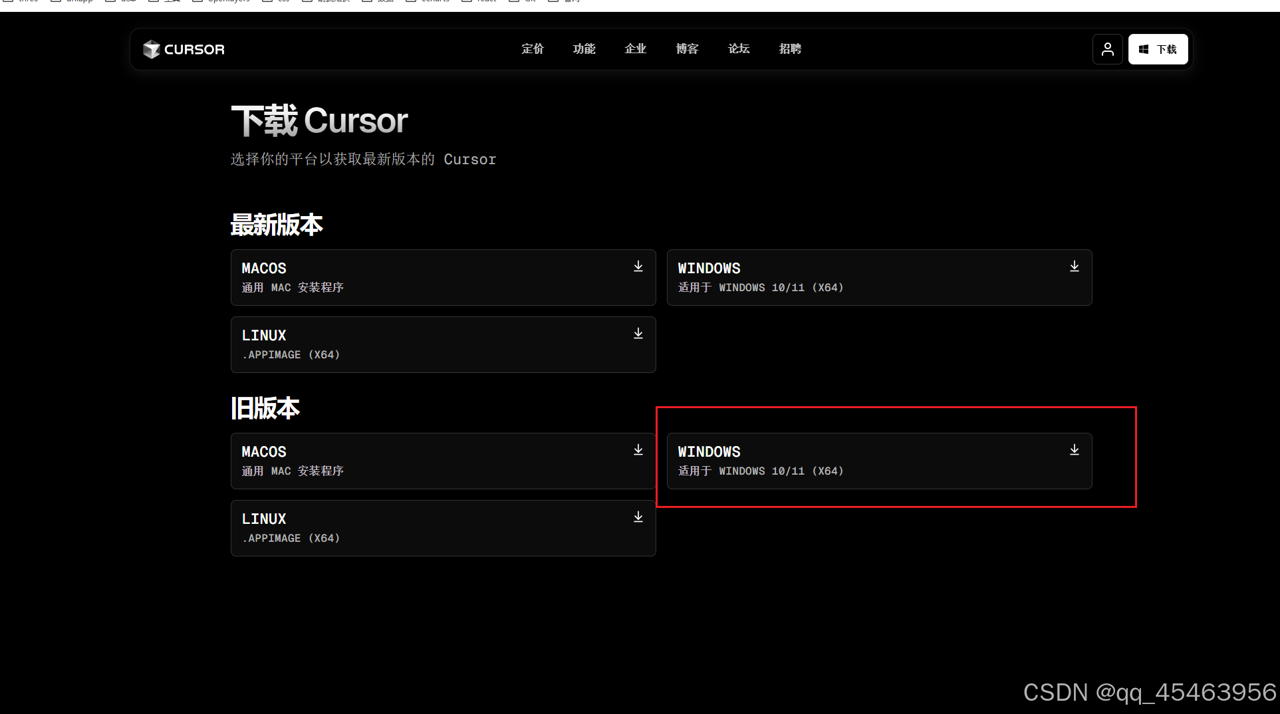Click the download arrow on old-version MACOS card
1280x714 pixels.
[638, 450]
